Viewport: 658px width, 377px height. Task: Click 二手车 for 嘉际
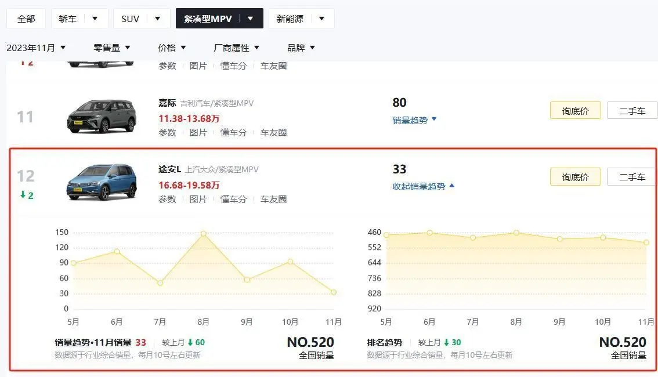632,111
